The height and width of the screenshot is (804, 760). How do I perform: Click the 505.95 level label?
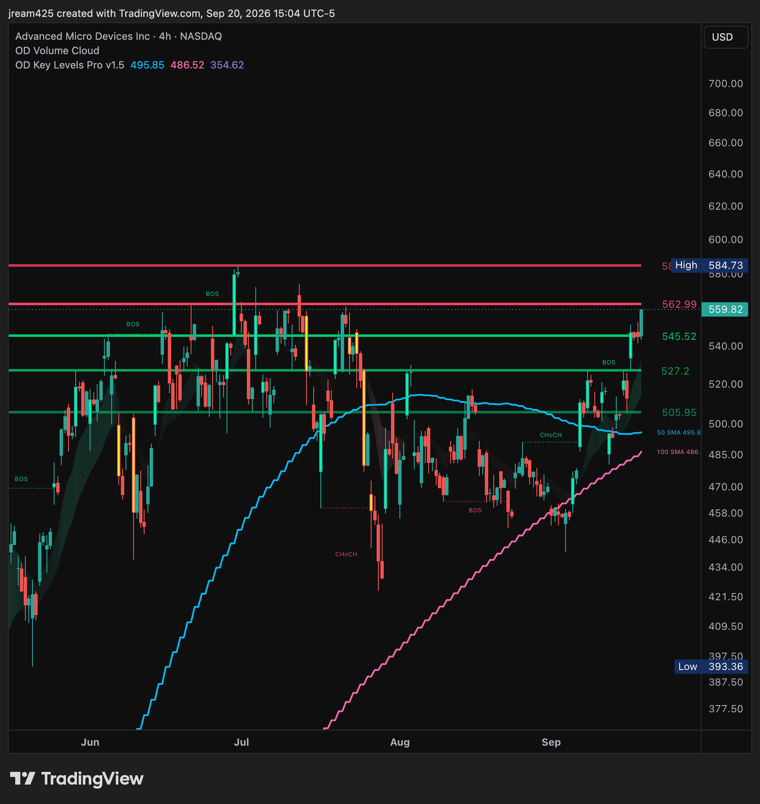[x=679, y=413]
